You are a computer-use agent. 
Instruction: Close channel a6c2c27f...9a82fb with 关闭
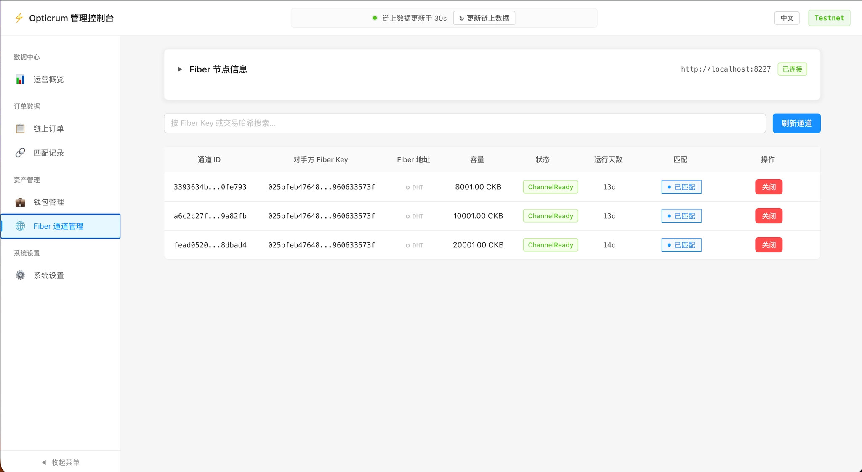769,216
